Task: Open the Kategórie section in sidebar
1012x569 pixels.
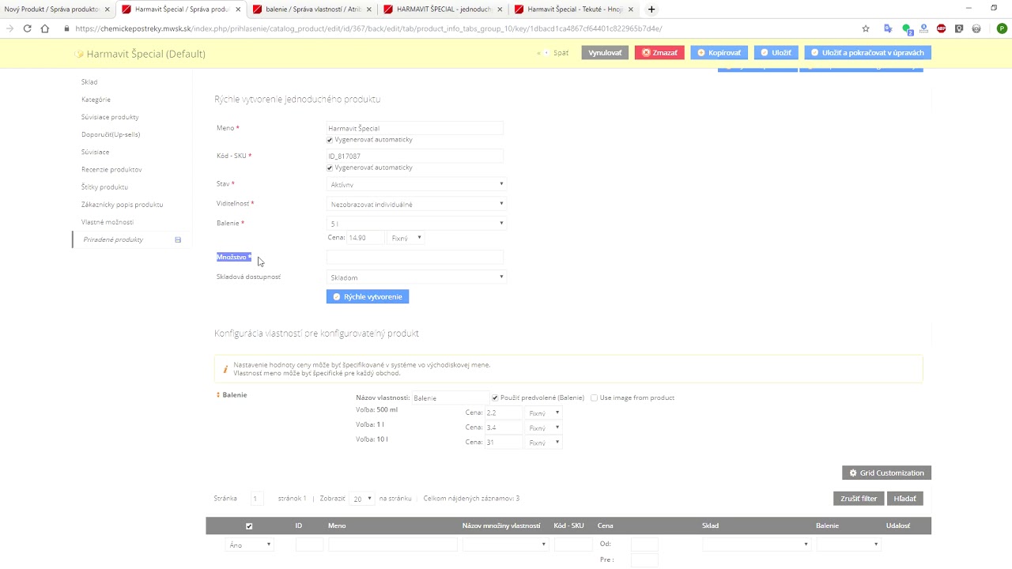Action: 96,100
